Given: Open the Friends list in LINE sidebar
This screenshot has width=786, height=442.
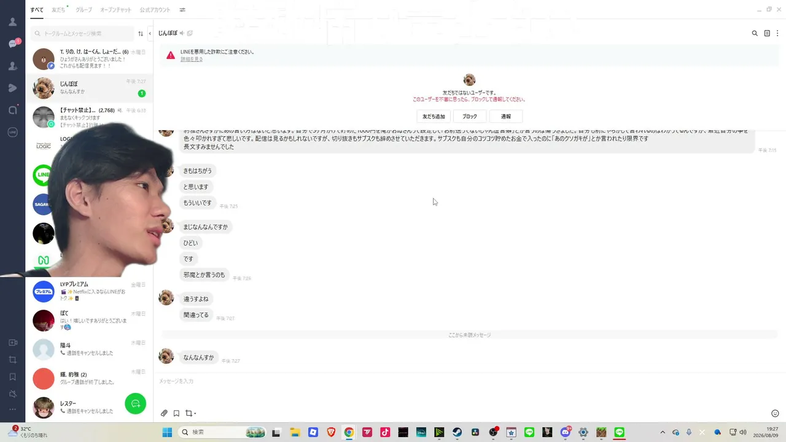Looking at the screenshot, I should (12, 22).
